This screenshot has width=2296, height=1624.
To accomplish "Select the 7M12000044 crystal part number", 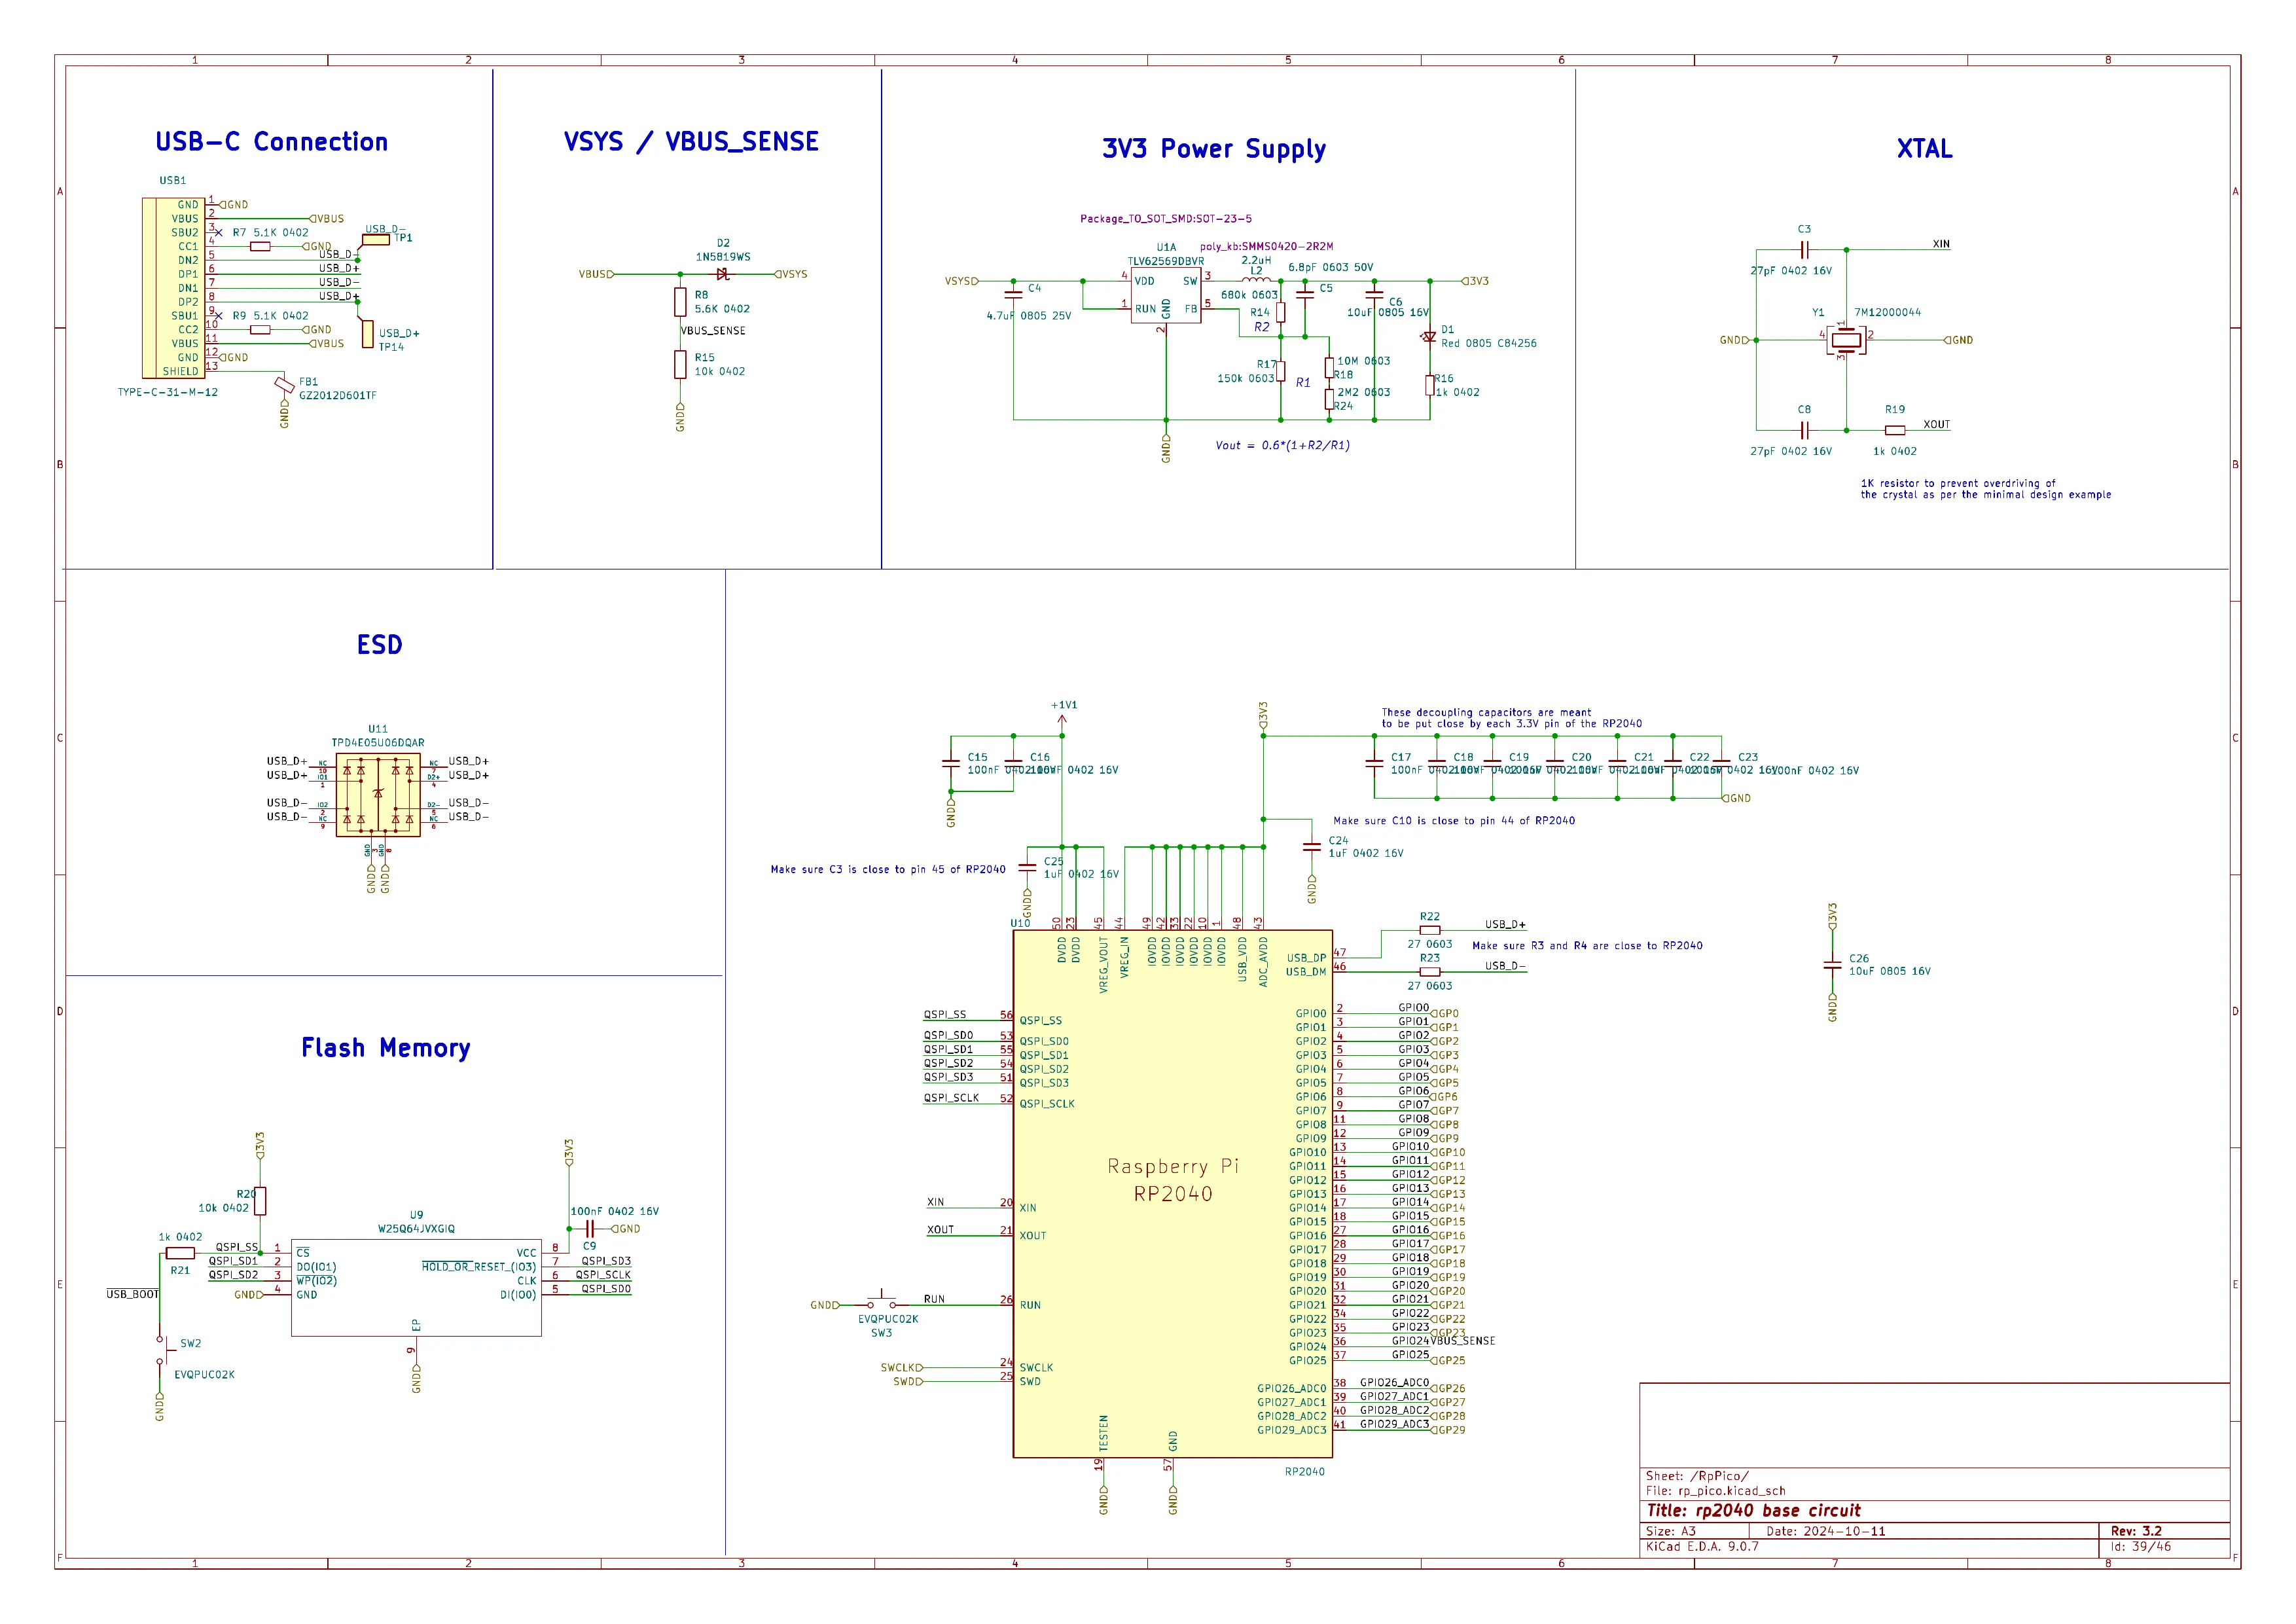I will (1888, 312).
